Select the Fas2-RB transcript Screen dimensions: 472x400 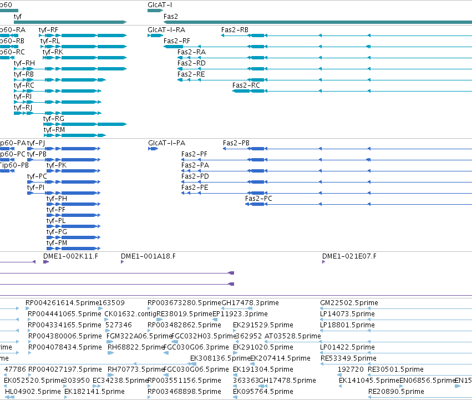347,36
